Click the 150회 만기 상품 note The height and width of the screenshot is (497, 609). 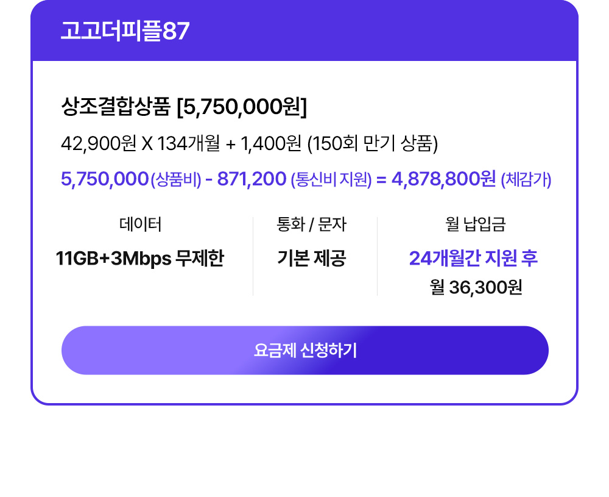(373, 143)
